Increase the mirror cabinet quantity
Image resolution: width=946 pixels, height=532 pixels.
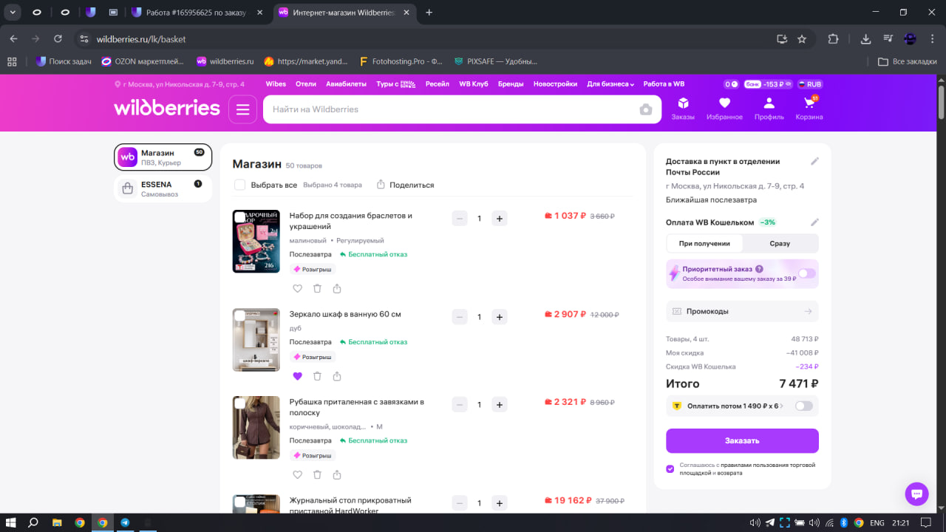[x=500, y=317]
